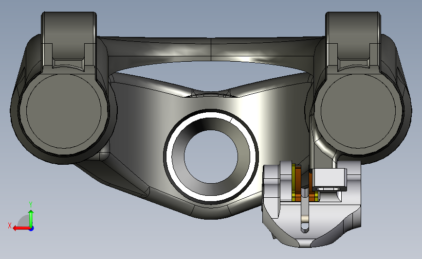Screen dimensions: 422x259
Task: Select the orange brake pad in caliper
Action: (298, 183)
